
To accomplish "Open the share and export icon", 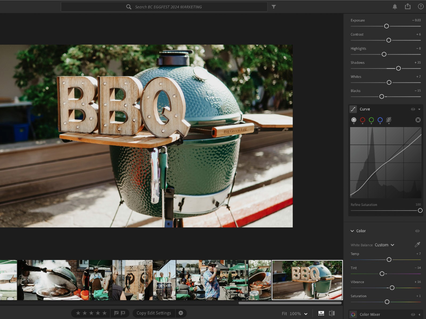I will pyautogui.click(x=408, y=6).
